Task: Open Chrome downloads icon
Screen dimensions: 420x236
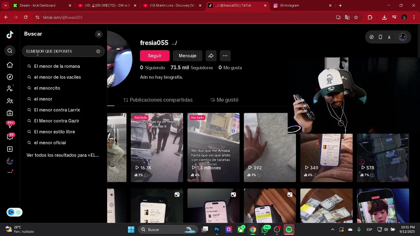Action: coord(384,17)
